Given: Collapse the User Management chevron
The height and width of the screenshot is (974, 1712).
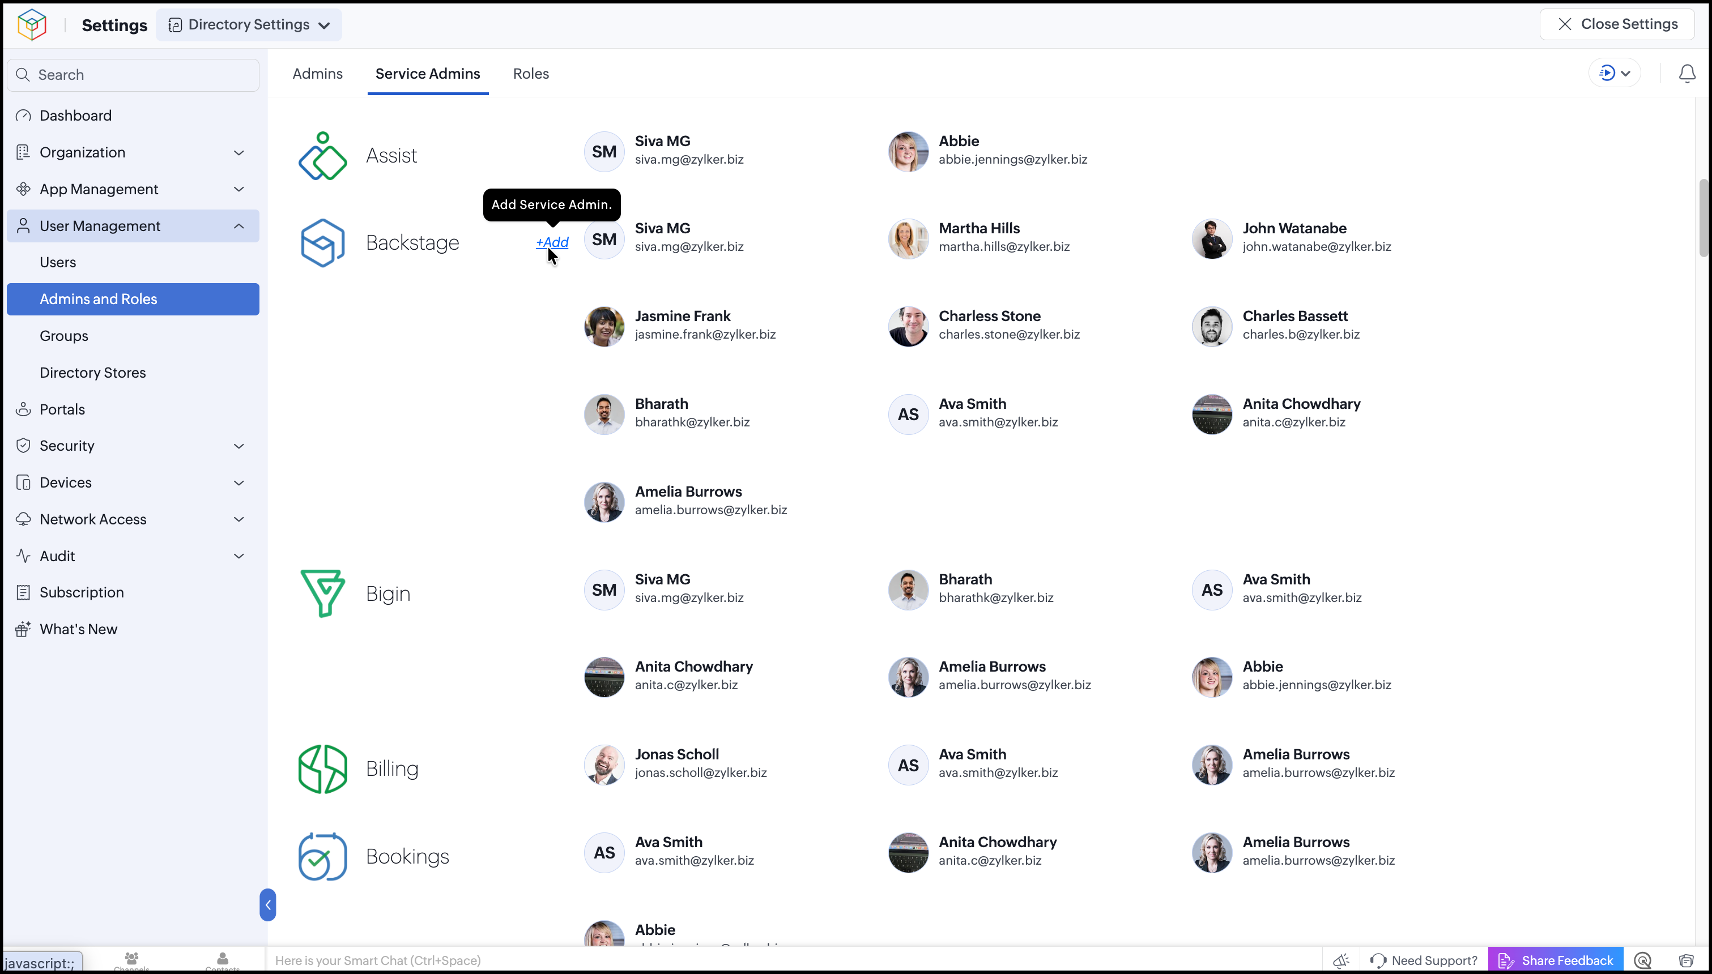Looking at the screenshot, I should (x=239, y=226).
